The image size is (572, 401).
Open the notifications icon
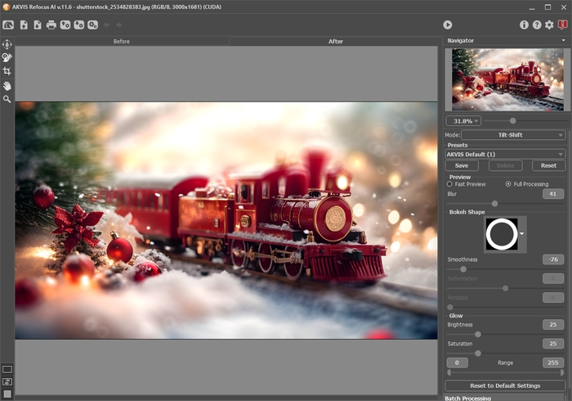coord(562,25)
